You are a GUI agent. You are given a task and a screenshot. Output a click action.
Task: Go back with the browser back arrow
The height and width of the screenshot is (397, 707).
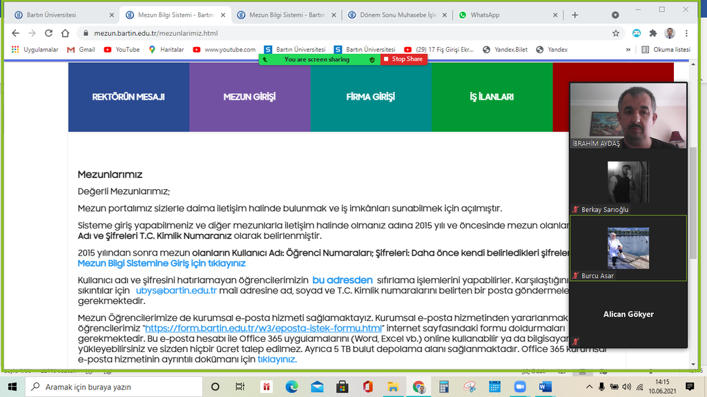[x=15, y=33]
